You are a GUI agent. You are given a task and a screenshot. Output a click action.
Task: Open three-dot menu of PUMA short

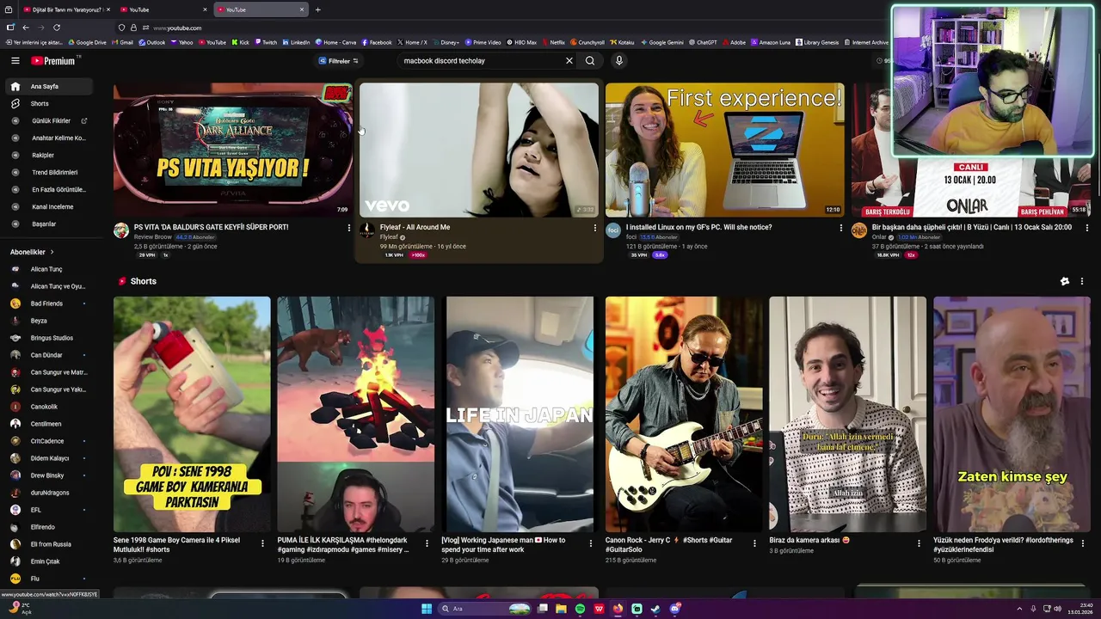click(427, 543)
